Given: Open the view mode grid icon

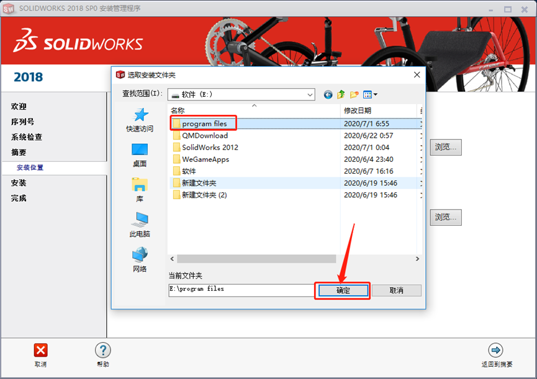Looking at the screenshot, I should [x=368, y=94].
